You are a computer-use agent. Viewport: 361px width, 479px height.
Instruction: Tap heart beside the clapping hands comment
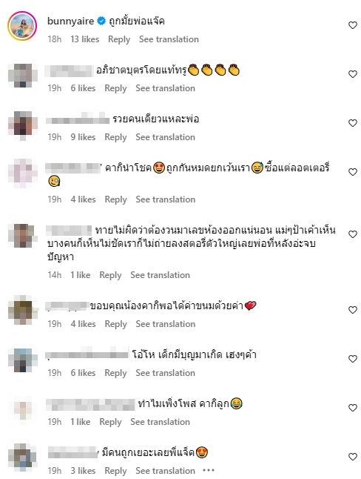click(353, 74)
